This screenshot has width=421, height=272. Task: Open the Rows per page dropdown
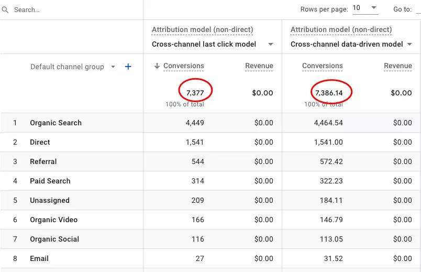(x=365, y=8)
